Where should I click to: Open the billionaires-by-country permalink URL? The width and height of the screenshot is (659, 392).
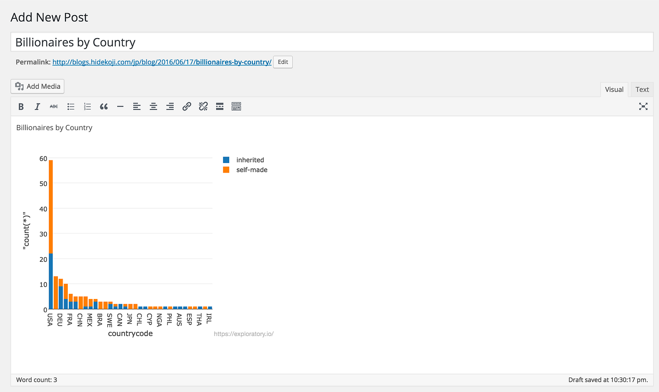tap(162, 62)
